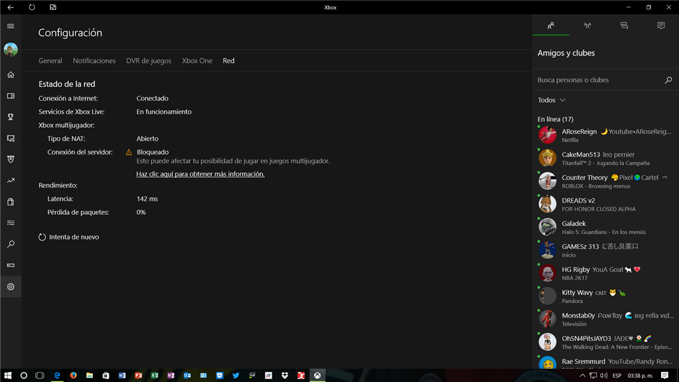
Task: Open friend CakeMan513 in the list
Action: coord(605,158)
